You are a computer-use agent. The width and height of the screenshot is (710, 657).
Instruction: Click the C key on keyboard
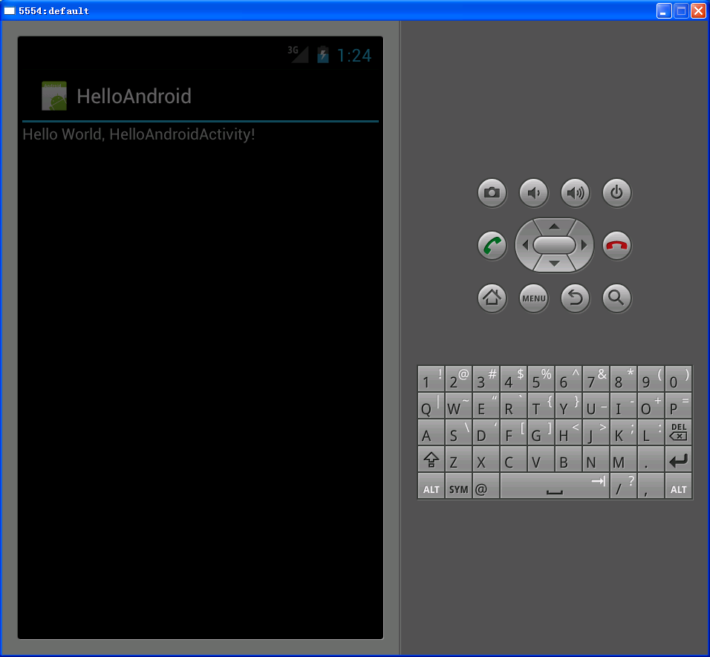click(x=513, y=460)
